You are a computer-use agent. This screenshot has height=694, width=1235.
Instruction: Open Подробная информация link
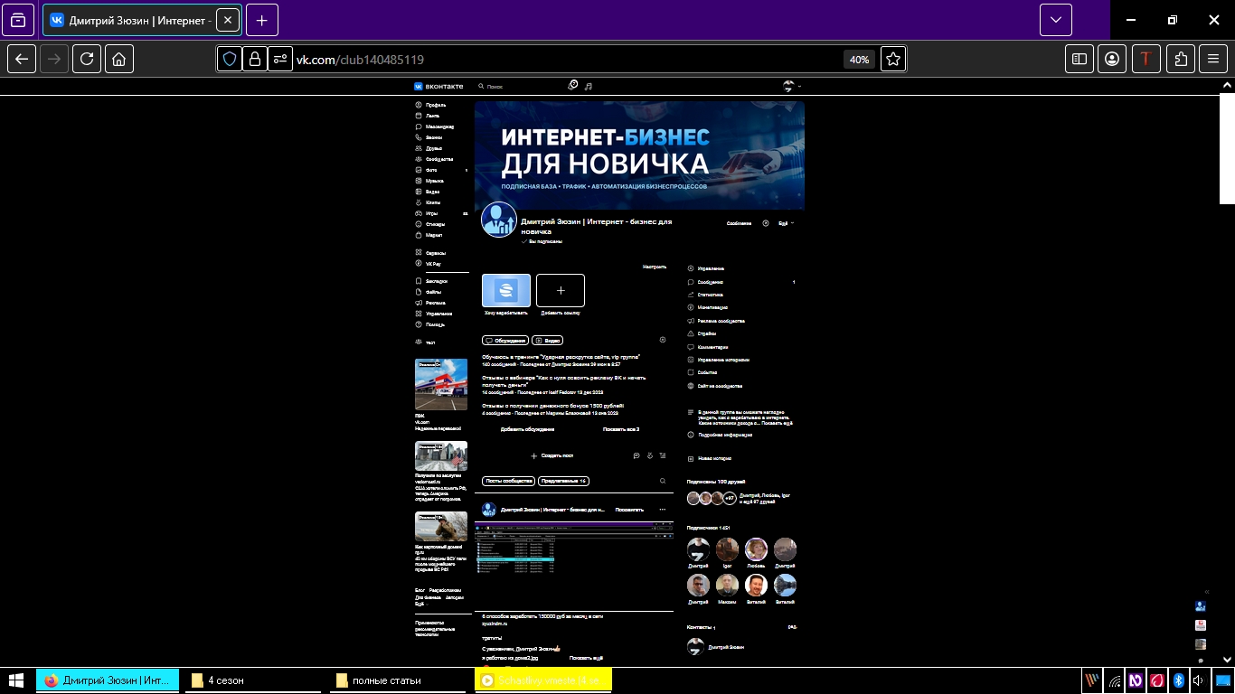point(720,435)
